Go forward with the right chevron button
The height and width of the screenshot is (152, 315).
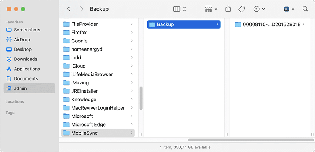(x=81, y=9)
